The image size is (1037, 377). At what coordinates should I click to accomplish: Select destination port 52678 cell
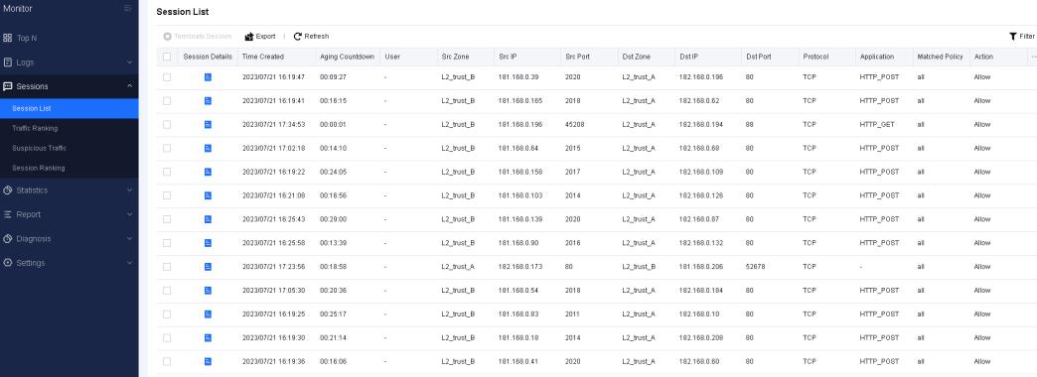click(x=755, y=267)
